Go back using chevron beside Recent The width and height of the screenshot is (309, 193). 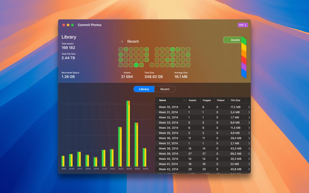(x=122, y=41)
